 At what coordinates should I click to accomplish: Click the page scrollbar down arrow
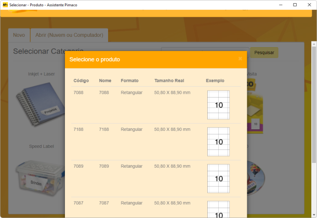pos(314,215)
